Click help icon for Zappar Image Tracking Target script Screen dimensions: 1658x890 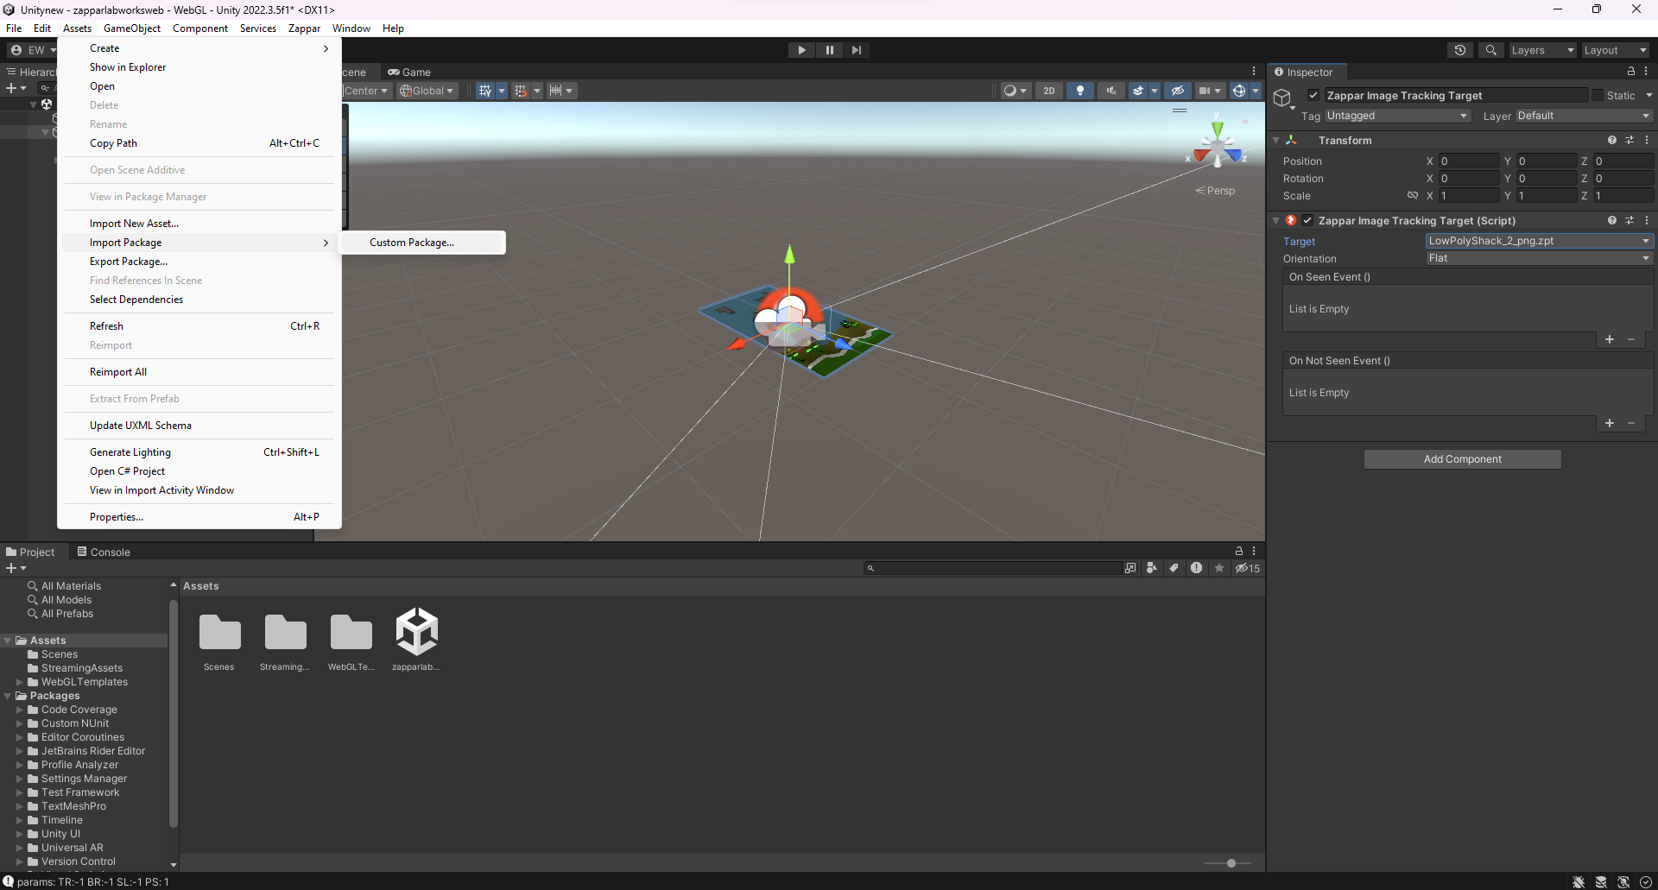(x=1612, y=220)
